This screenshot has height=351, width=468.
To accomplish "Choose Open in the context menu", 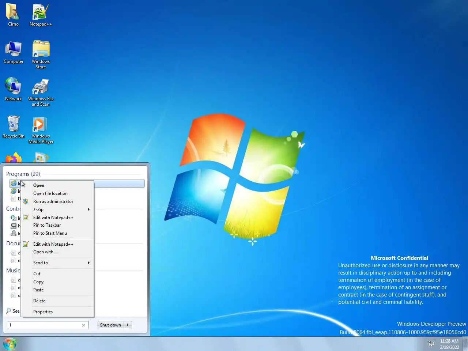I will click(57, 185).
